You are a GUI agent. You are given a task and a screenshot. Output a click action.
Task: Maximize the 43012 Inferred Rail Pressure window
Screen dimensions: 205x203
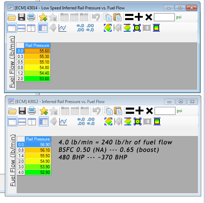click(181, 101)
